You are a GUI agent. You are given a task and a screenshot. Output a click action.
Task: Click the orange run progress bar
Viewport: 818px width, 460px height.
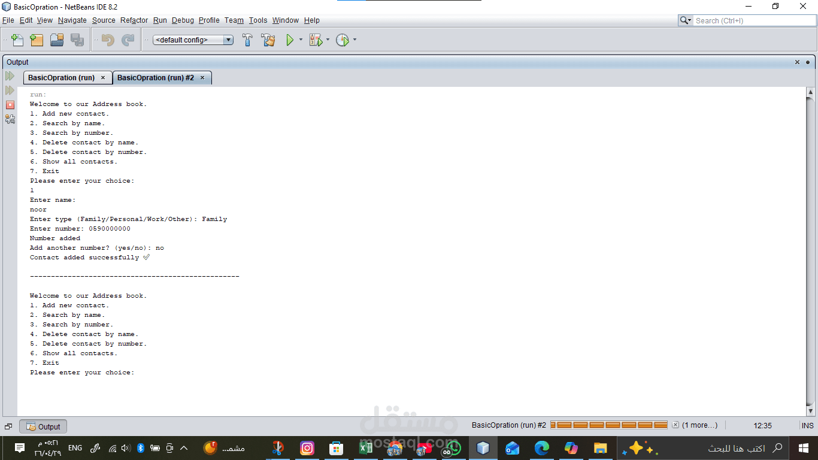point(609,425)
